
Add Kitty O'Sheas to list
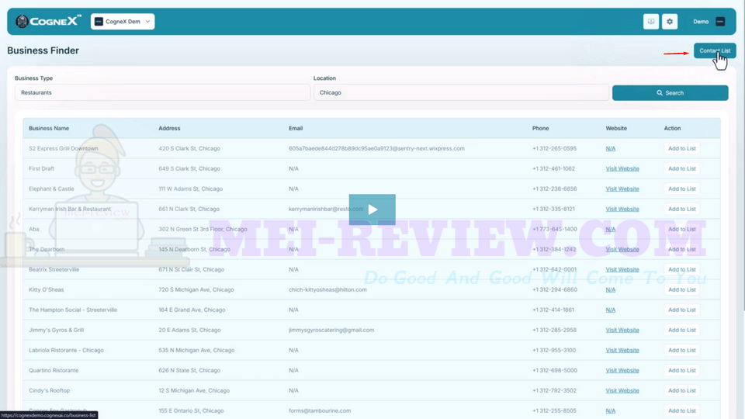[682, 289]
